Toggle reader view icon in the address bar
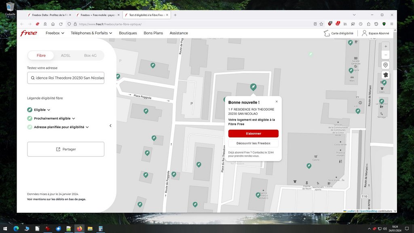The height and width of the screenshot is (233, 414). pyautogui.click(x=315, y=24)
